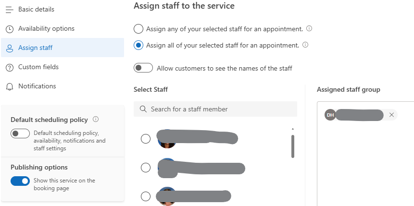This screenshot has height=206, width=414.
Task: Remove the DH staff member from assigned group
Action: tap(391, 115)
